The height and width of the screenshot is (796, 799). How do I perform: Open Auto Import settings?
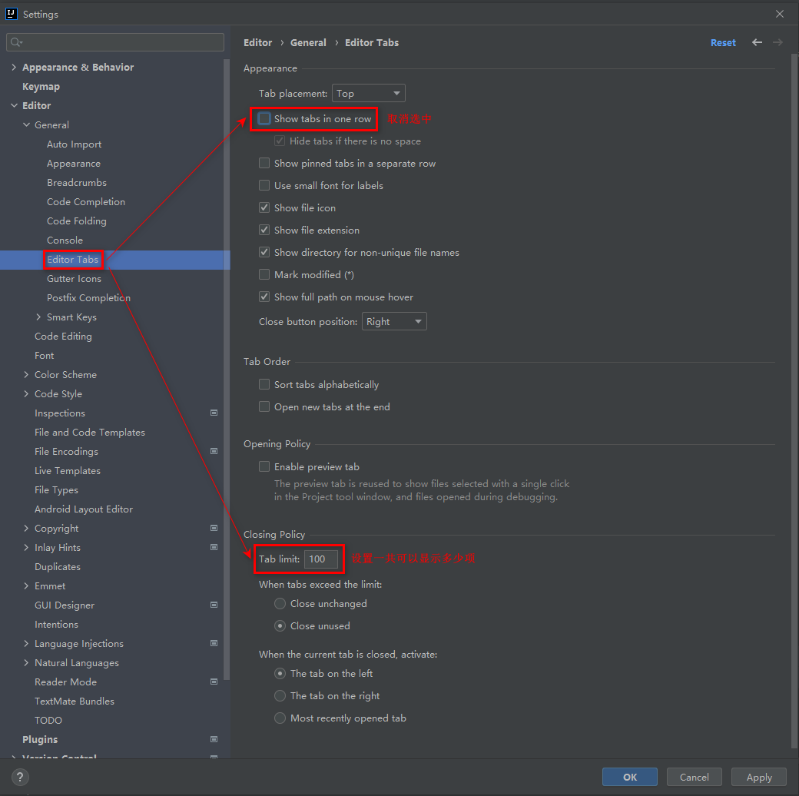click(74, 144)
